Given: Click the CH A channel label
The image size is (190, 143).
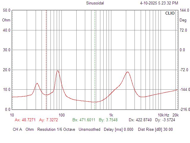Looking at the screenshot, I should click(18, 130).
